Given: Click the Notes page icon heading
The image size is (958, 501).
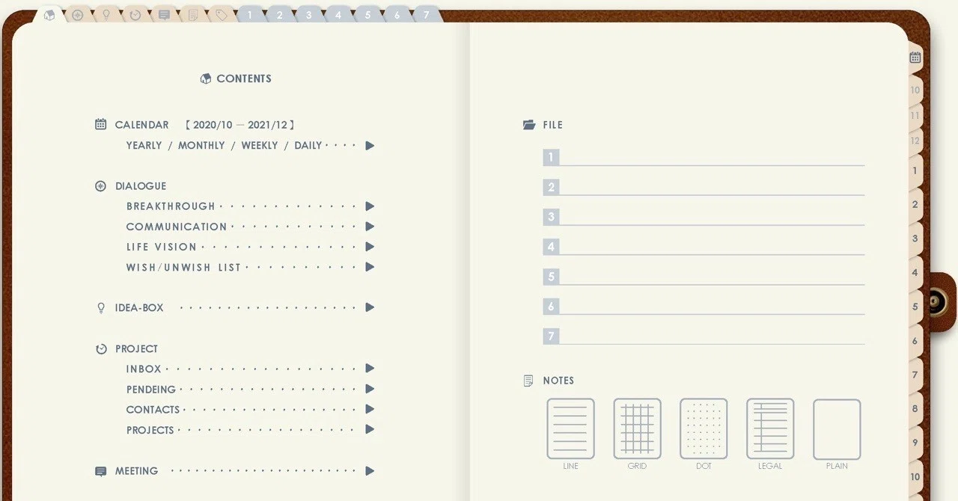Looking at the screenshot, I should [529, 381].
